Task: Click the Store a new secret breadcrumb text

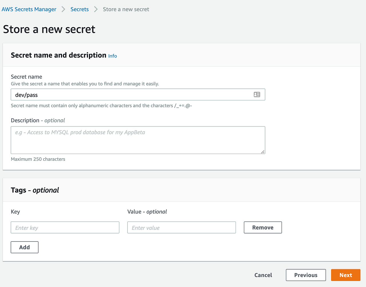Action: coord(126,9)
